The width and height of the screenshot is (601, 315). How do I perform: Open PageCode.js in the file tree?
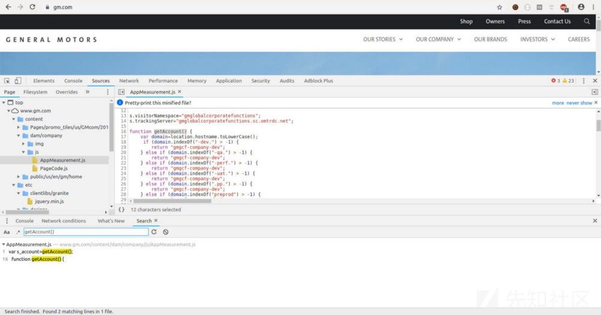(53, 169)
